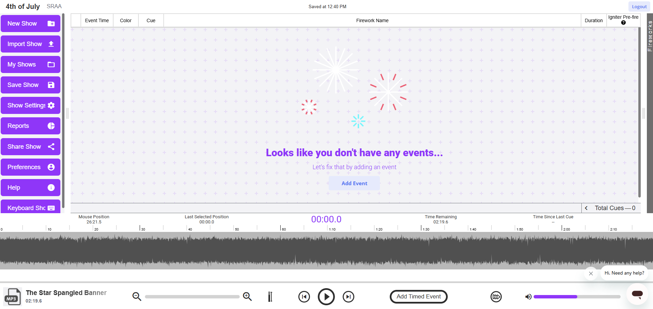Click the Cue column header

(150, 20)
